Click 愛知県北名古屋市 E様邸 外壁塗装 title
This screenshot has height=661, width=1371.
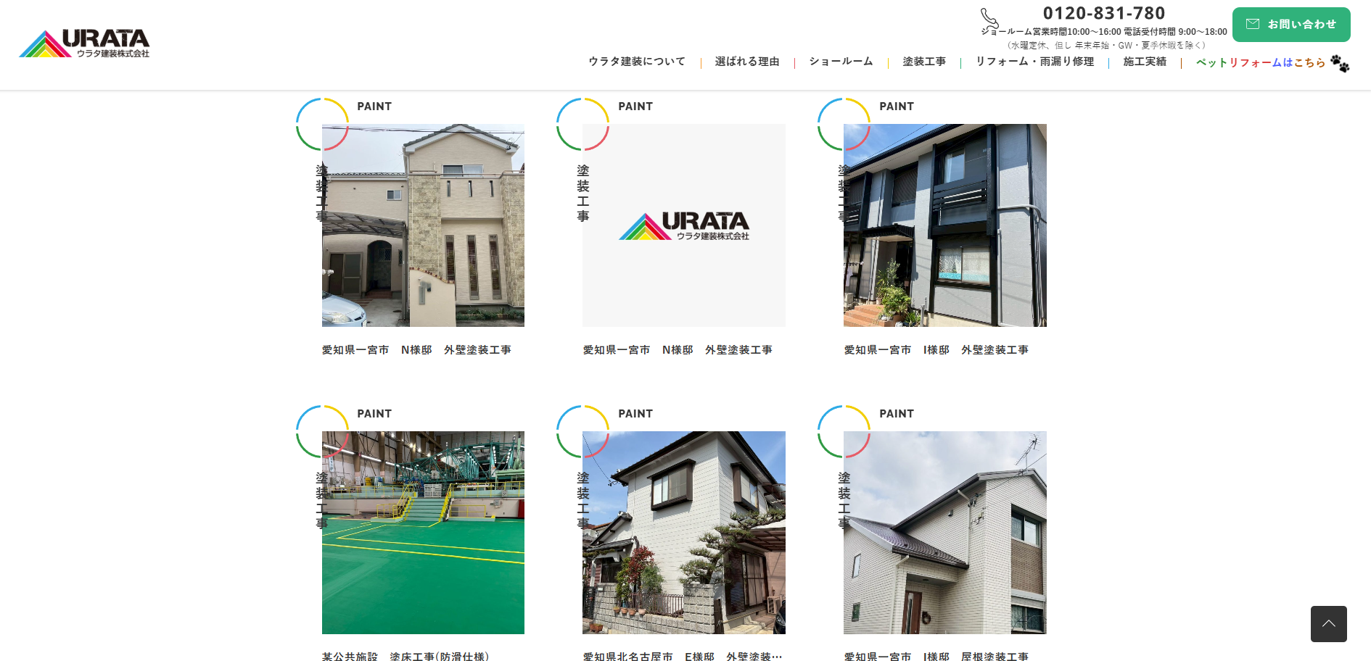point(683,656)
